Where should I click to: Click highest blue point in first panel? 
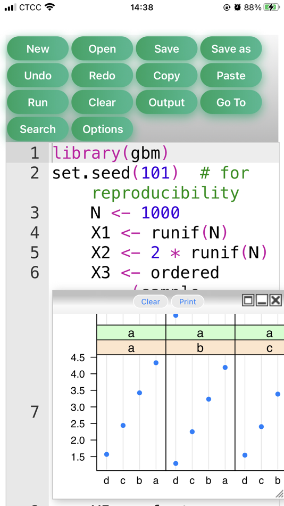click(x=156, y=363)
